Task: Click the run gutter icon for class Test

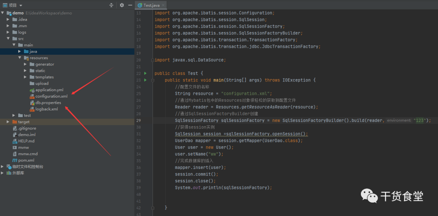Action: click(x=145, y=73)
